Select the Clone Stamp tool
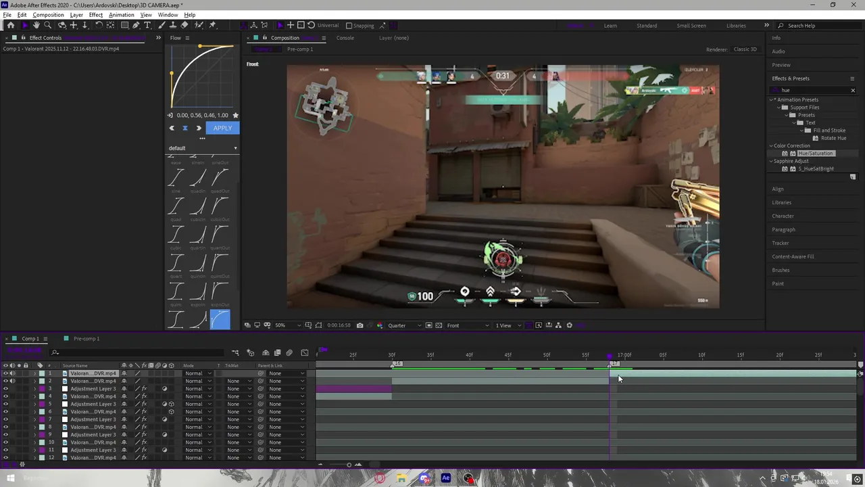 (x=173, y=25)
